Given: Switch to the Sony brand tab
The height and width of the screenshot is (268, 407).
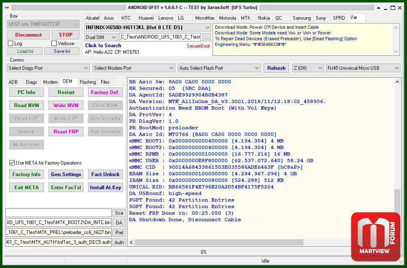Looking at the screenshot, I should (321, 18).
